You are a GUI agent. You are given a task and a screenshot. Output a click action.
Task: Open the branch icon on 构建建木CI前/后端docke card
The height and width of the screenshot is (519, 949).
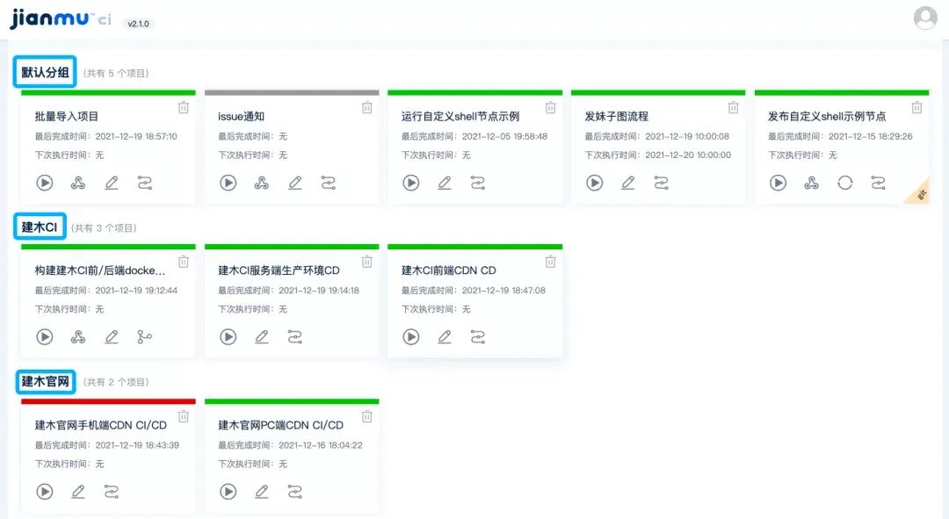pyautogui.click(x=146, y=337)
